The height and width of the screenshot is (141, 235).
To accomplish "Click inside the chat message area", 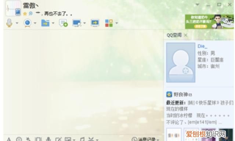I will coord(83,82).
